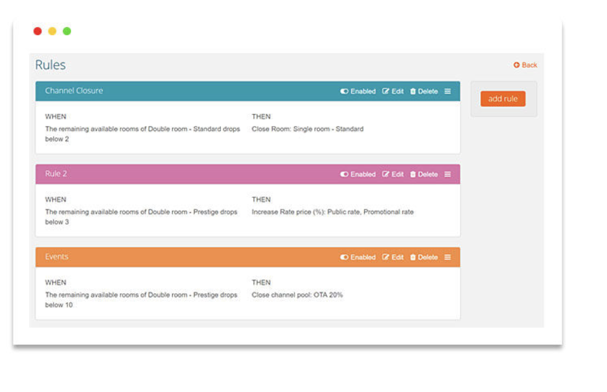
Task: Delete Rule 2
Action: click(424, 174)
